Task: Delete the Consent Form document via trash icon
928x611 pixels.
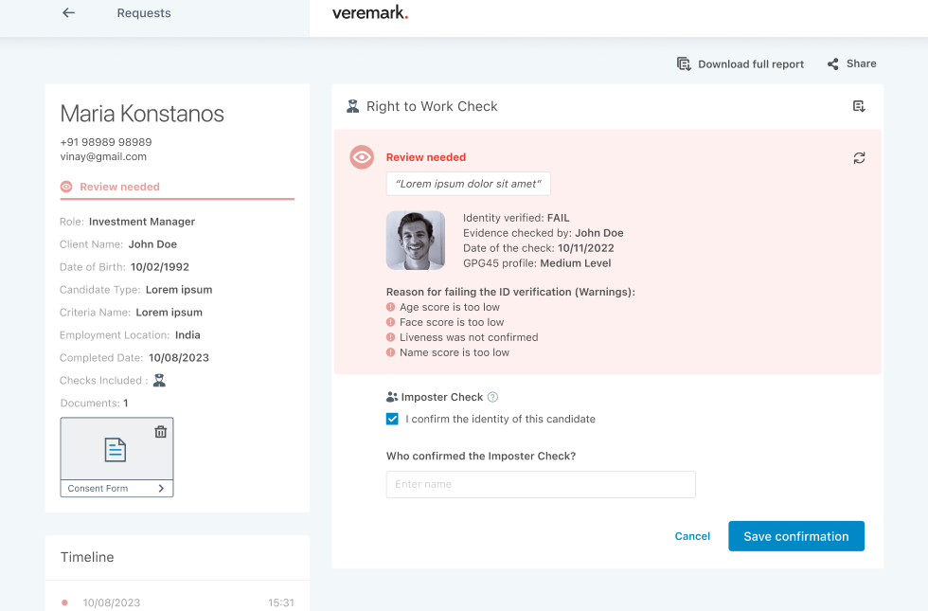Action: tap(160, 431)
